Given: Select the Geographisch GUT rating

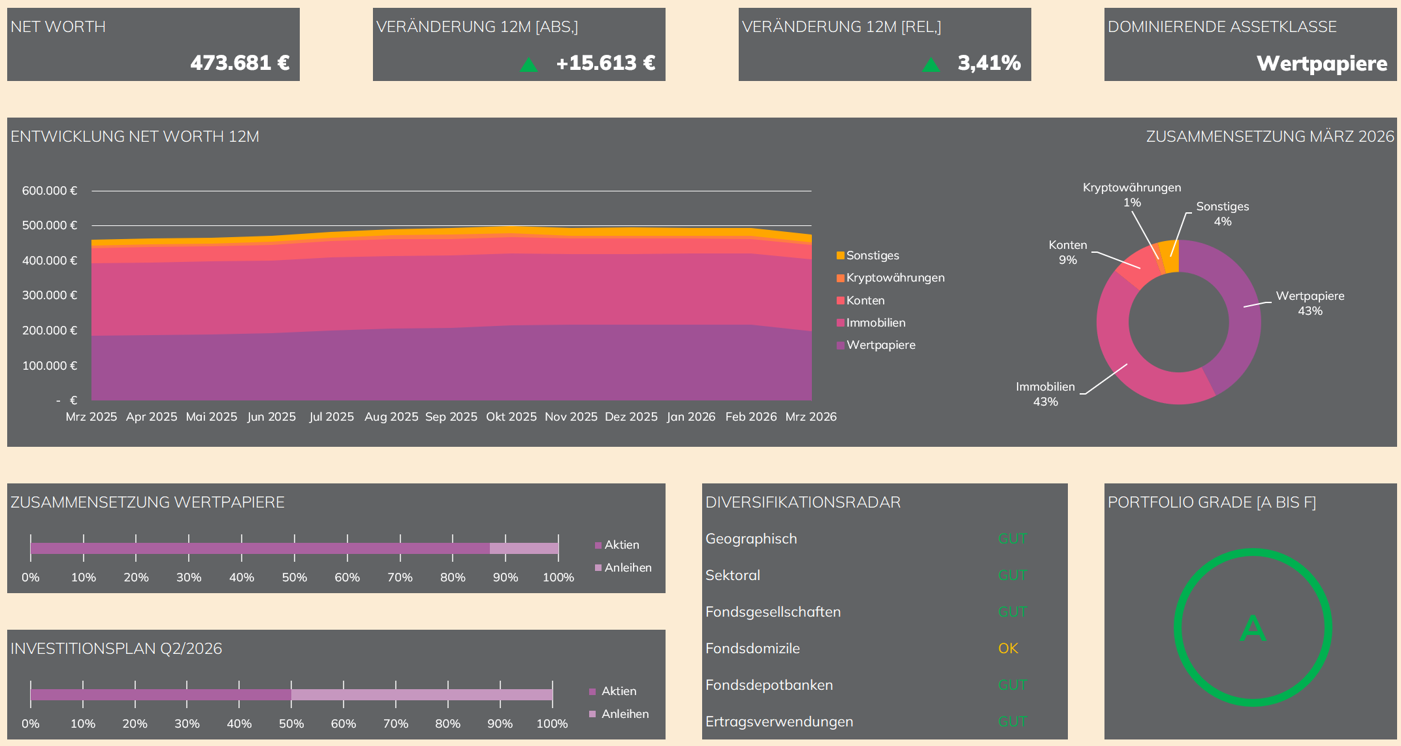Looking at the screenshot, I should click(x=1012, y=539).
